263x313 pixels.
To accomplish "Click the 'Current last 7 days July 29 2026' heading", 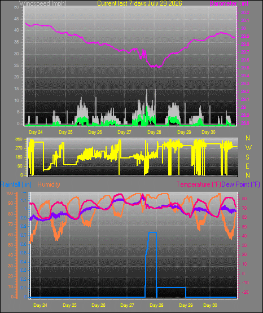I will 139,3.
